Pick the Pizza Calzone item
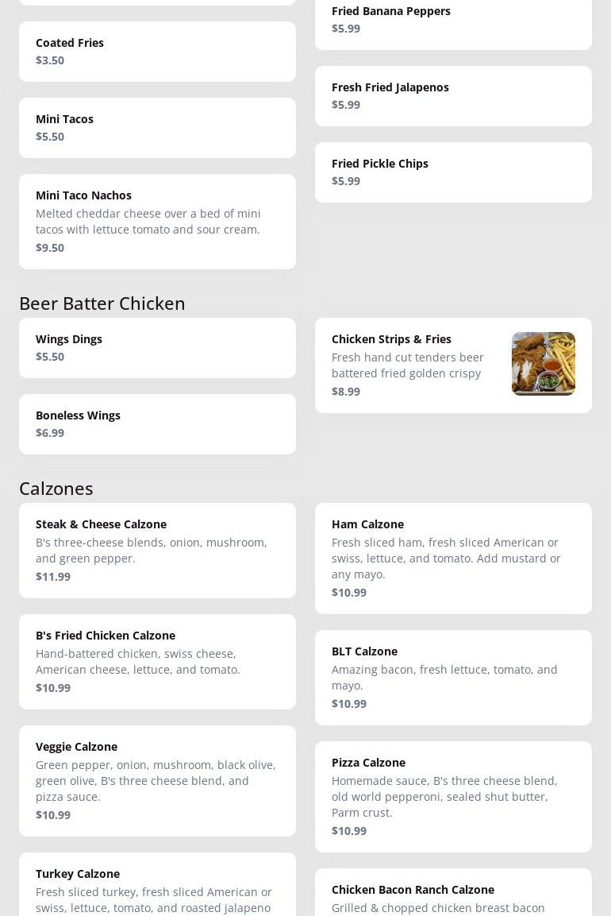This screenshot has width=611, height=916. point(453,797)
